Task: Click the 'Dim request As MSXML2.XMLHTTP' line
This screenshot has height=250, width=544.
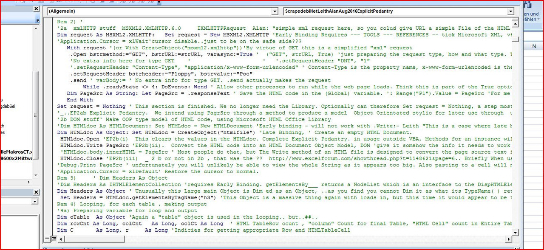Action: coord(284,35)
